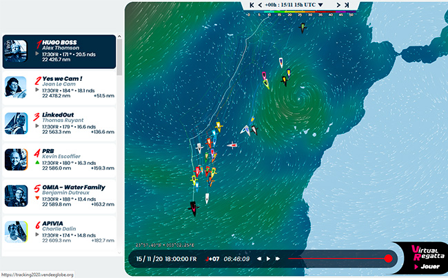Choose OMIA - Water Family entry
This screenshot has width=448, height=278.
(x=59, y=196)
